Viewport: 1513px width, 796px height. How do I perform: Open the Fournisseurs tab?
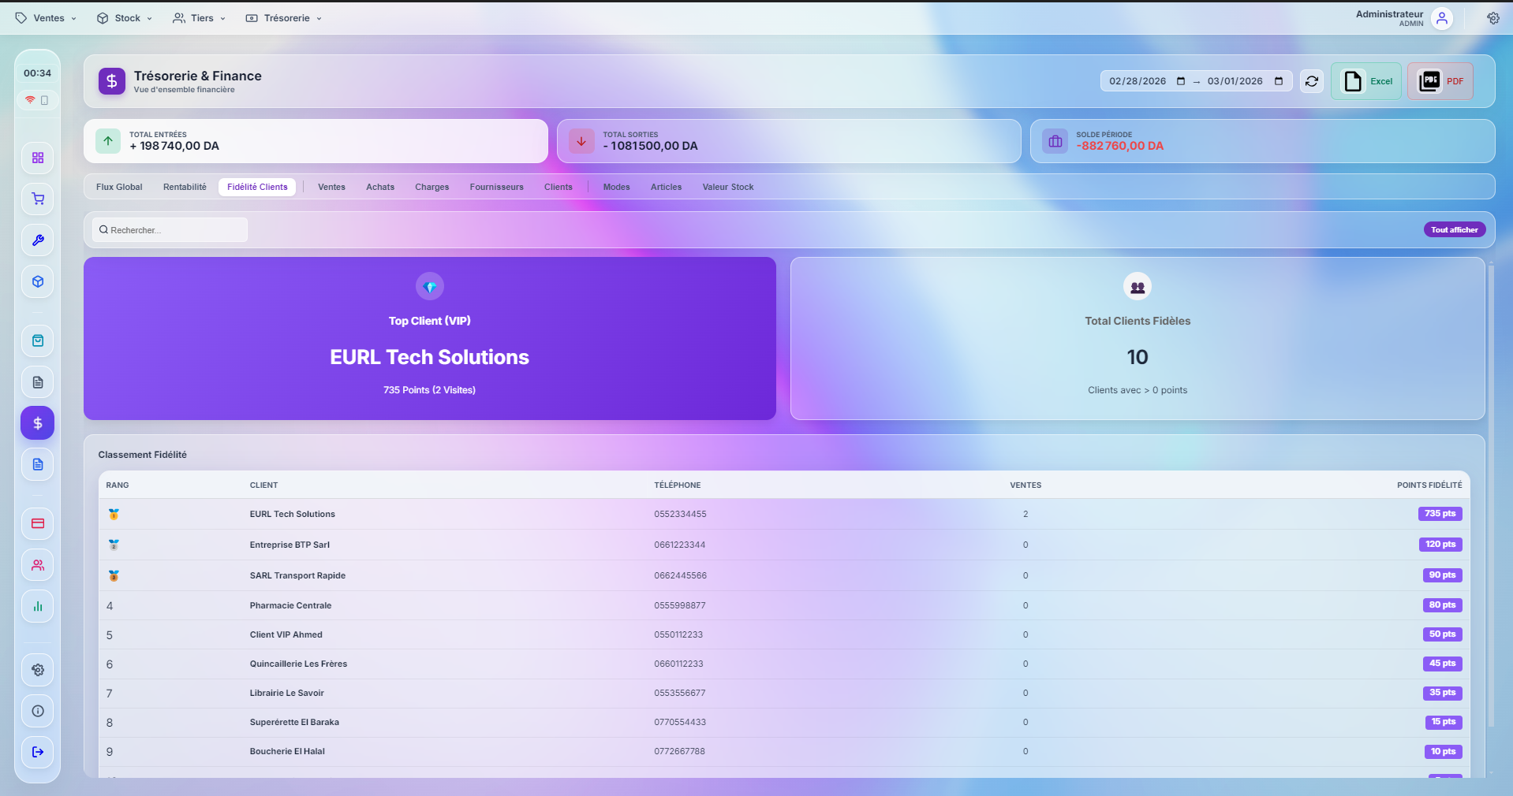tap(495, 187)
